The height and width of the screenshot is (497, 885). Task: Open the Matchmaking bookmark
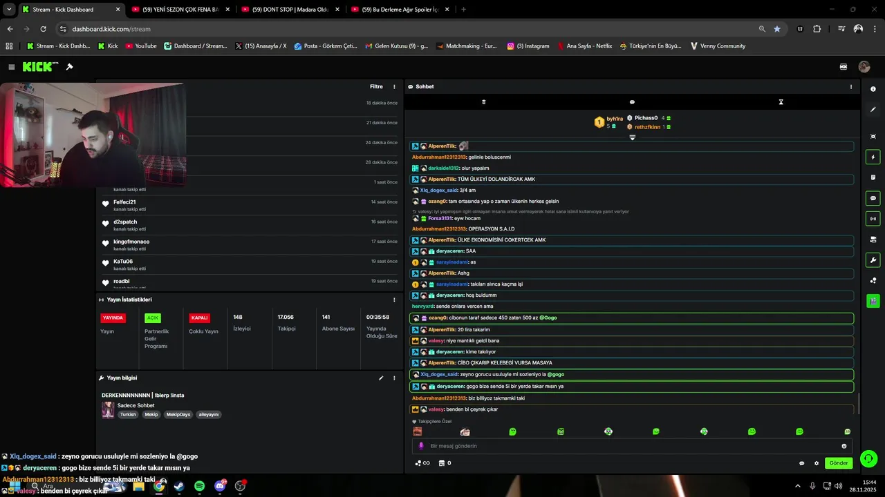pyautogui.click(x=465, y=46)
